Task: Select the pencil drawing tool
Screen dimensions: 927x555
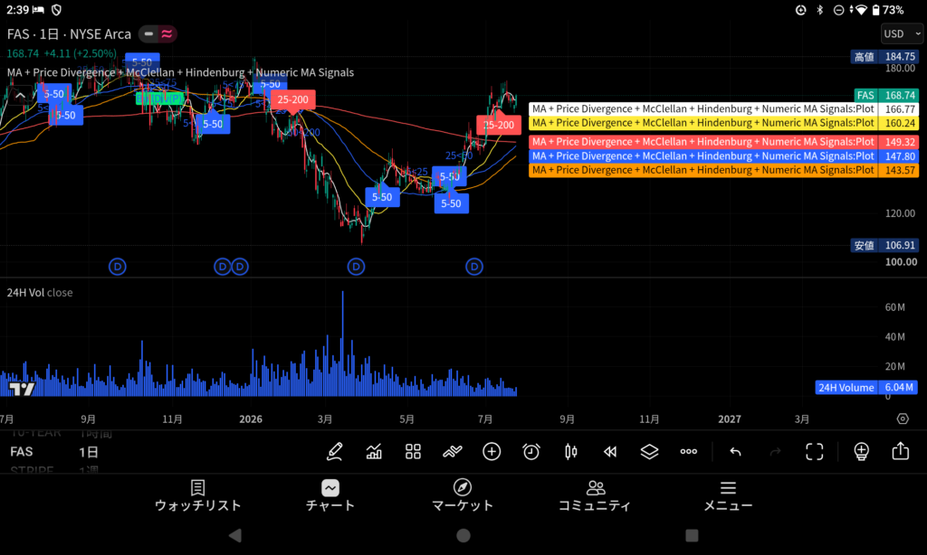Action: click(x=335, y=452)
